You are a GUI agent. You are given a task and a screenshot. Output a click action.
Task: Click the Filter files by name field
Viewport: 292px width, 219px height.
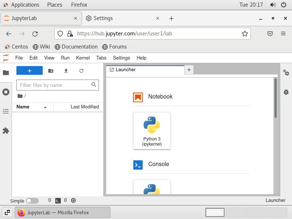pos(58,85)
